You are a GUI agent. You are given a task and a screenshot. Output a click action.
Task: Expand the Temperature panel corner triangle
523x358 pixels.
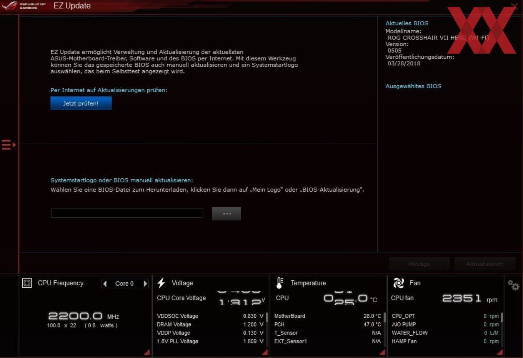click(382, 352)
